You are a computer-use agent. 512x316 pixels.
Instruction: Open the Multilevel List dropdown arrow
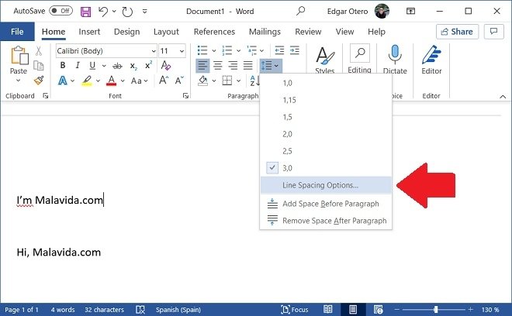coord(262,51)
